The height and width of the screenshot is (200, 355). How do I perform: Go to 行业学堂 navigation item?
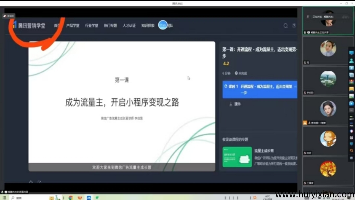point(91,26)
